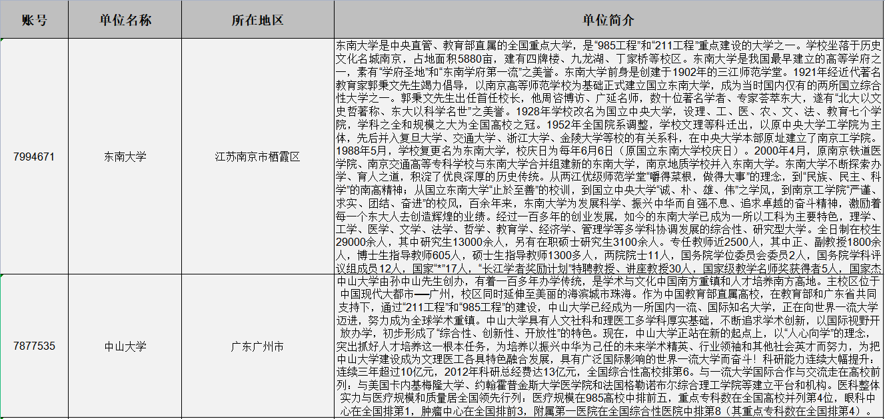
Task: Click the 账号 column header cell
Action: pos(34,20)
